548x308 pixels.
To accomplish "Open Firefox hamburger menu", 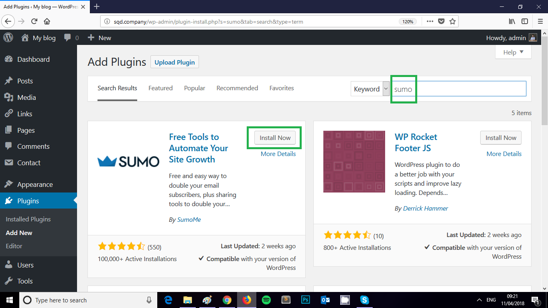I will [540, 21].
